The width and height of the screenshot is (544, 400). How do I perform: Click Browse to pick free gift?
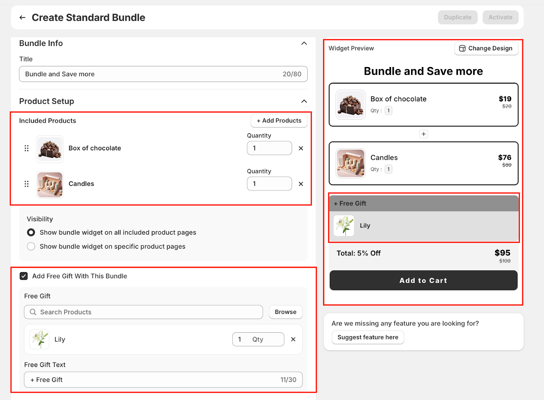point(285,312)
